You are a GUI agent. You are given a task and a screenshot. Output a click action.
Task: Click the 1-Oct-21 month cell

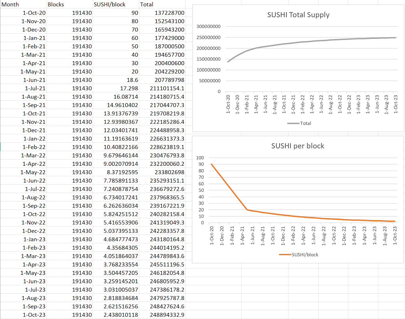point(23,113)
